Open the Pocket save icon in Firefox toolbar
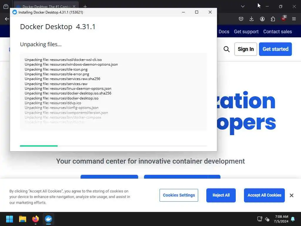 241,19
